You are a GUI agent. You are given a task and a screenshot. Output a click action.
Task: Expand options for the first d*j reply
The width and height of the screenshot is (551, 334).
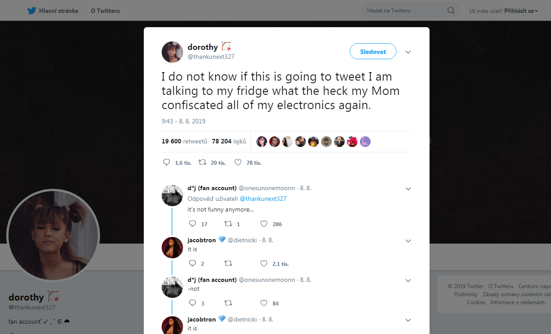coord(408,189)
